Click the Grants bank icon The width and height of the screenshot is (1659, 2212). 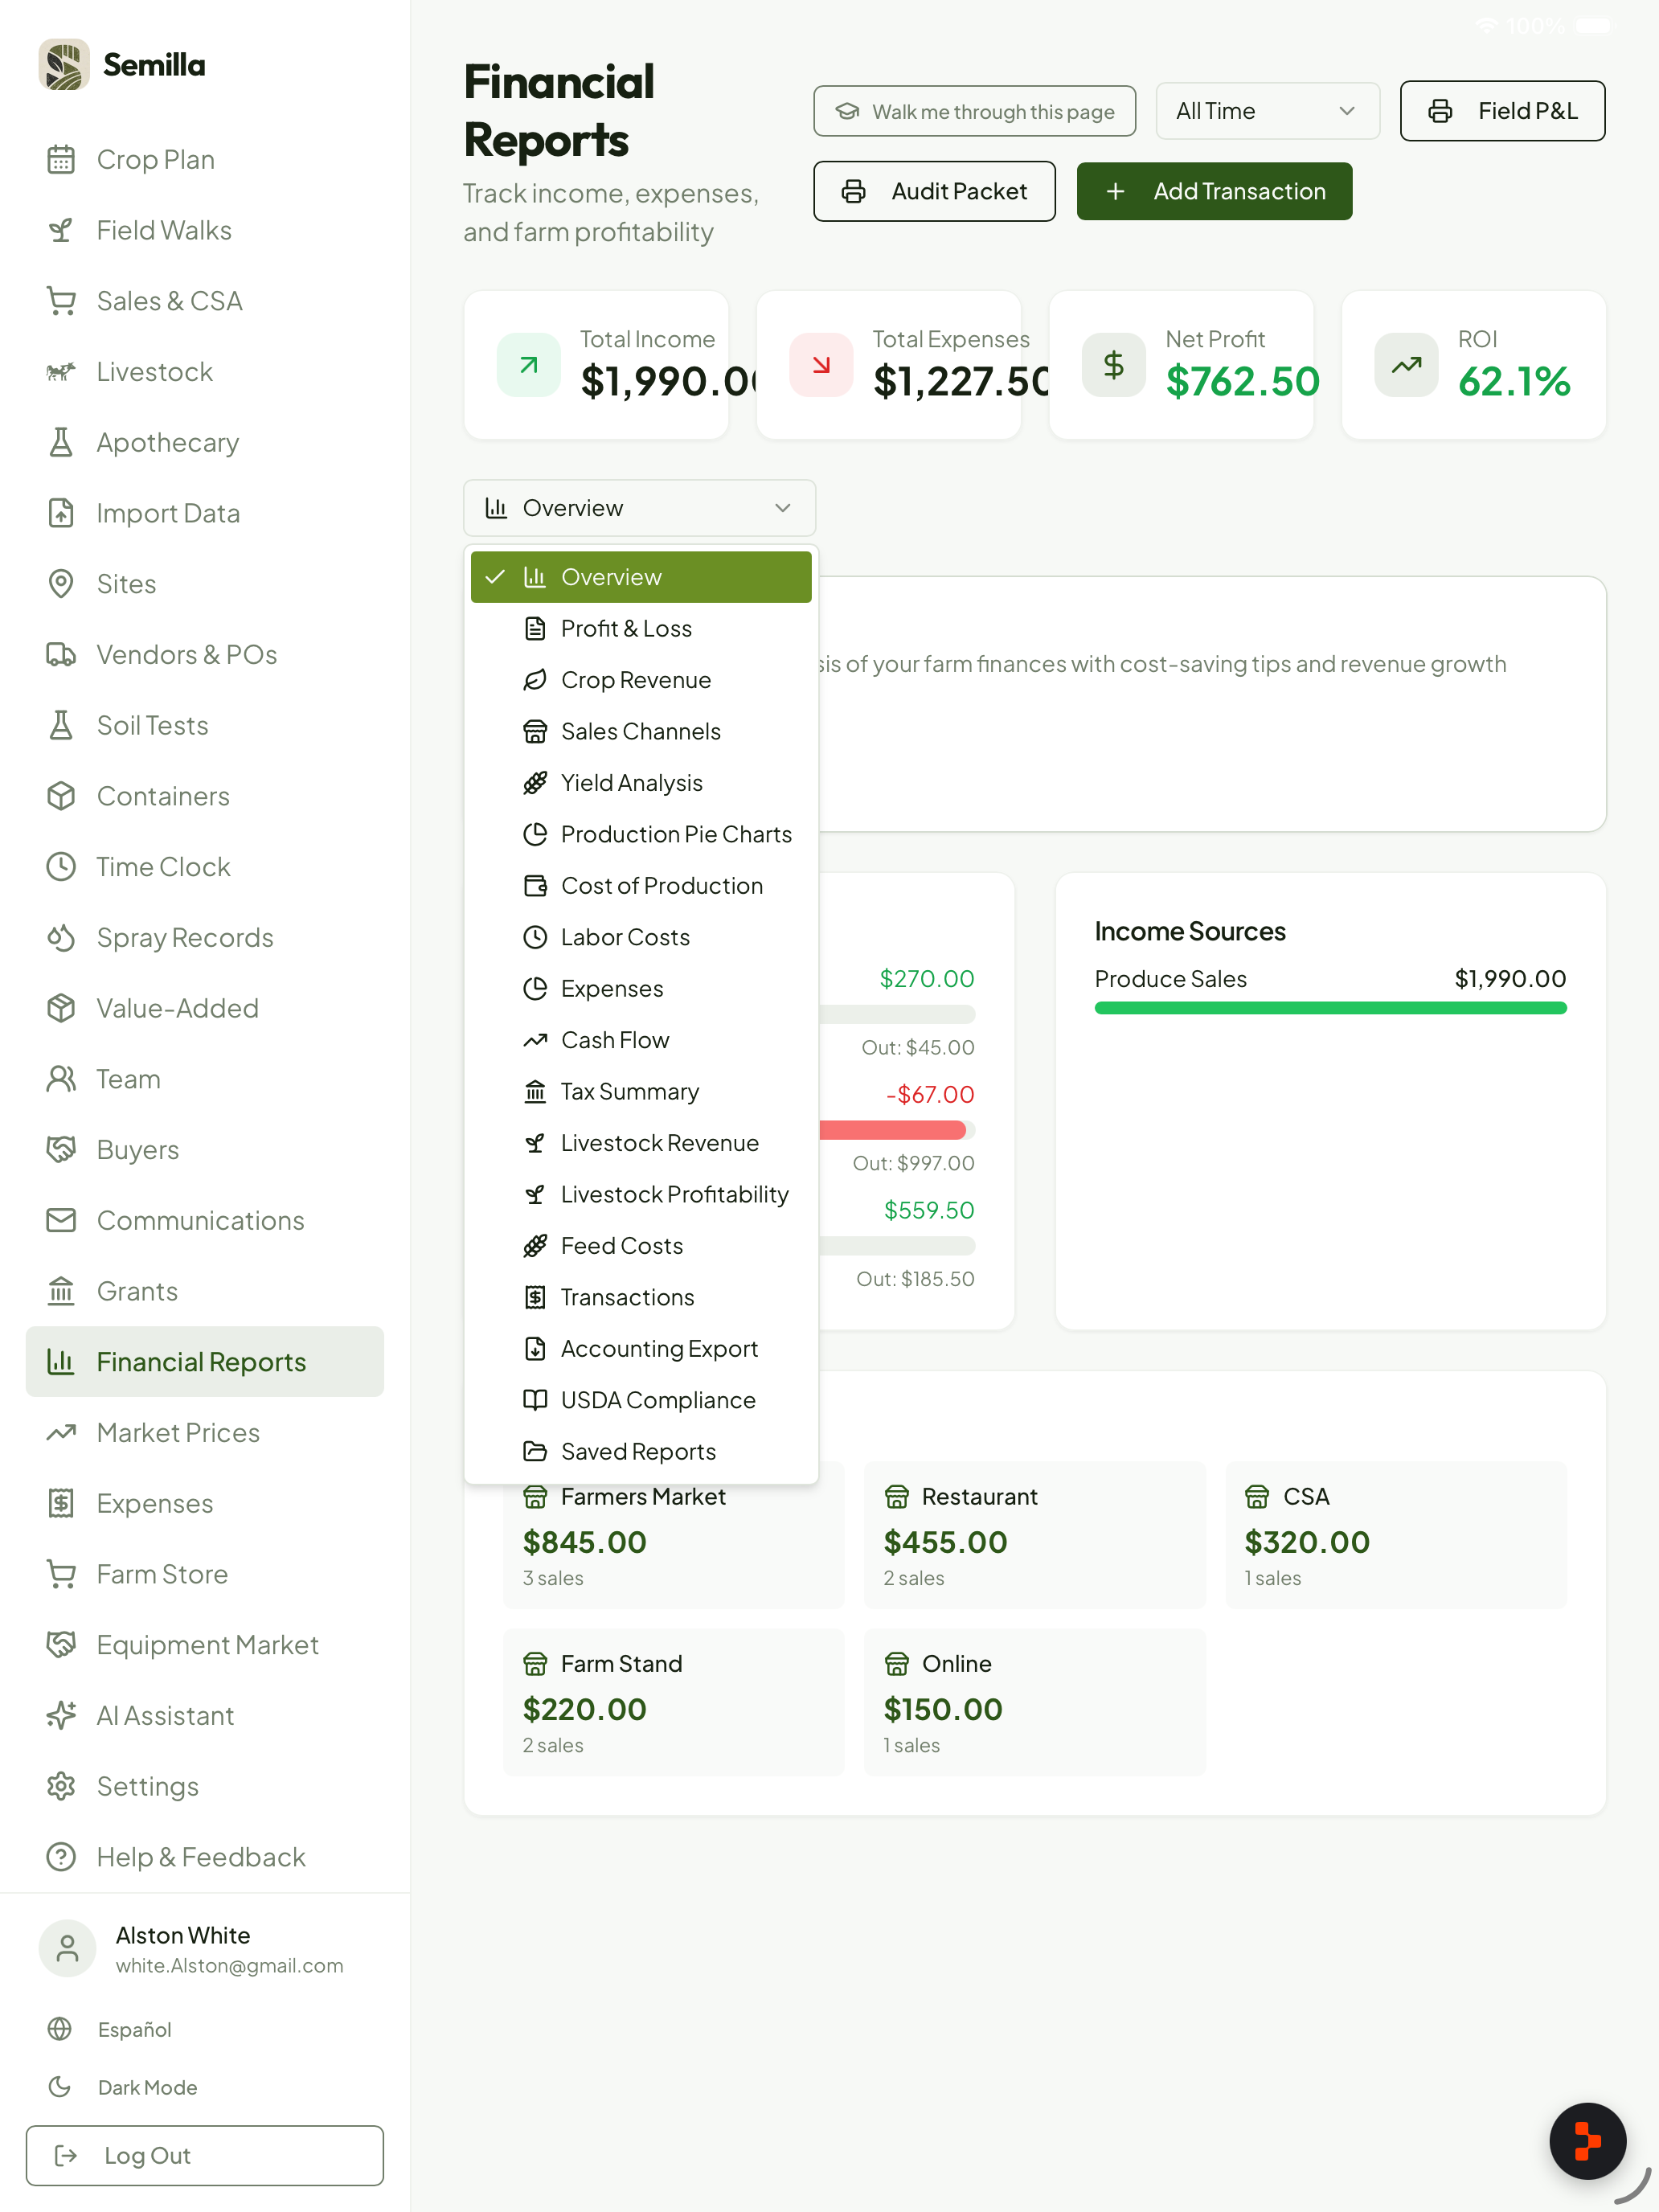[x=61, y=1291]
